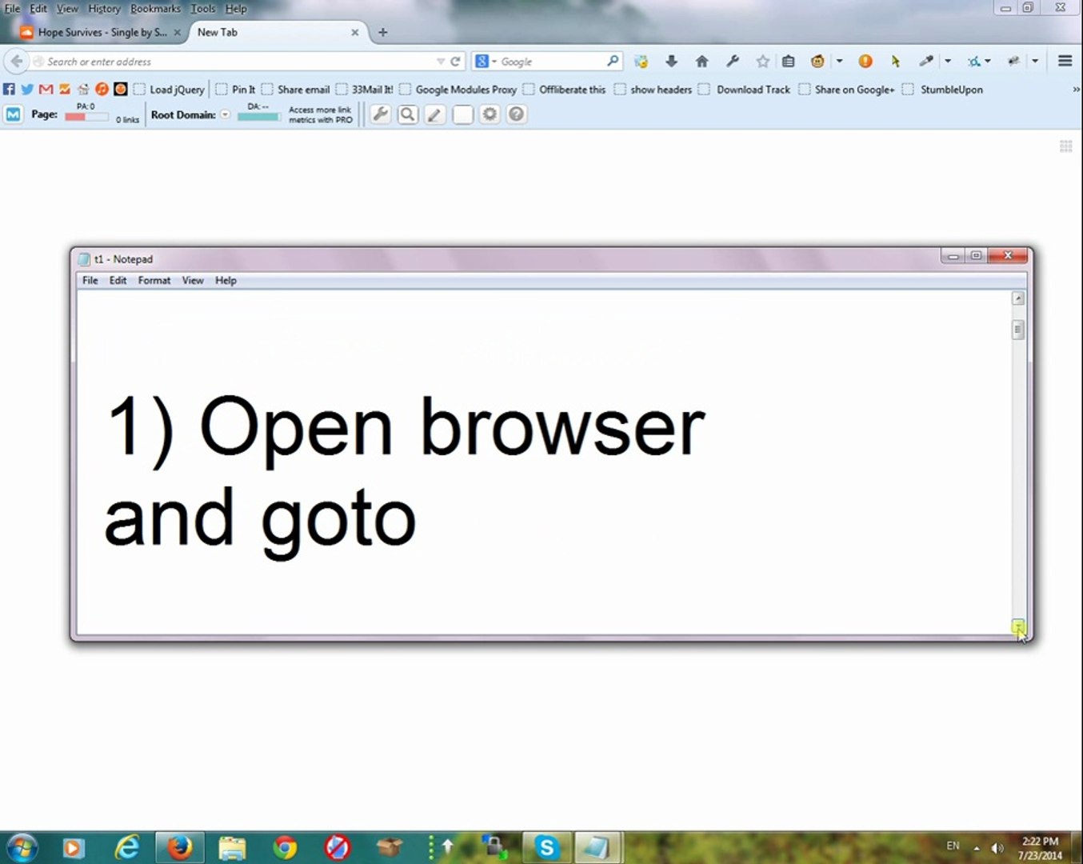Click the Download Track bookmarklet
This screenshot has width=1083, height=864.
745,90
